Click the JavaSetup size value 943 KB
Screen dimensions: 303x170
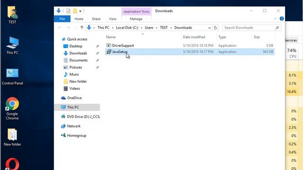(268, 51)
